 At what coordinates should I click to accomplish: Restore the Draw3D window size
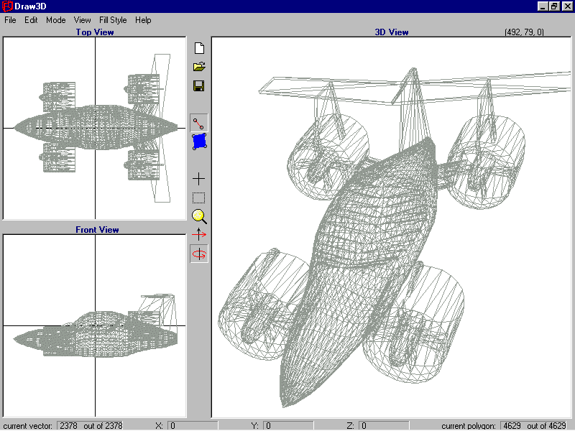click(554, 6)
